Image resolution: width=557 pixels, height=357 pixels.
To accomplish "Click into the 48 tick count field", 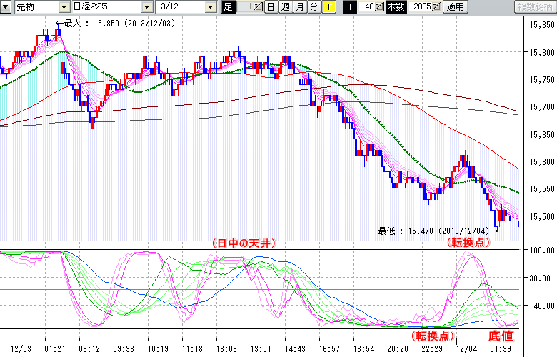I will tap(366, 7).
